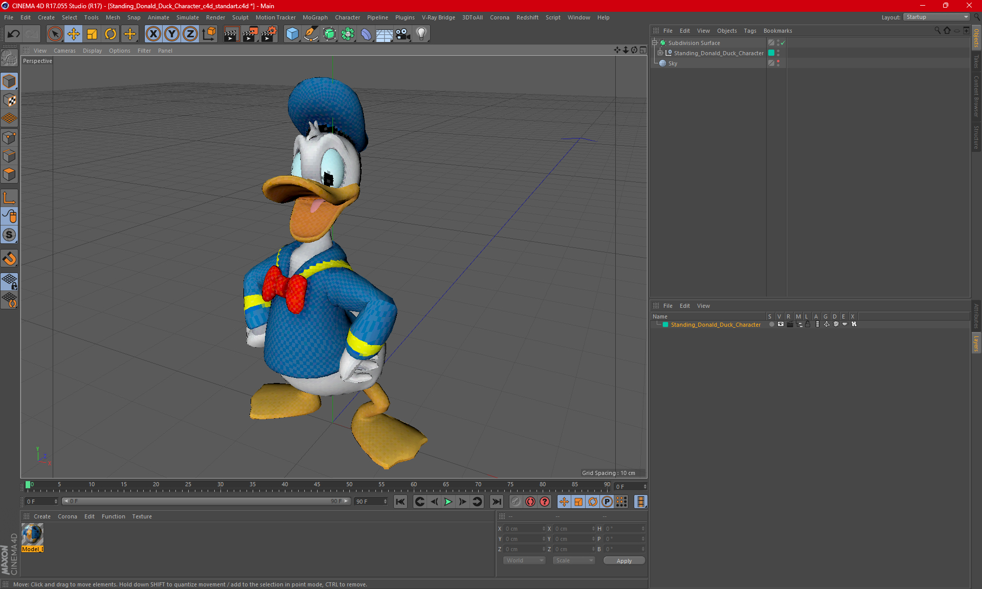
Task: Add a Light object
Action: [x=421, y=34]
